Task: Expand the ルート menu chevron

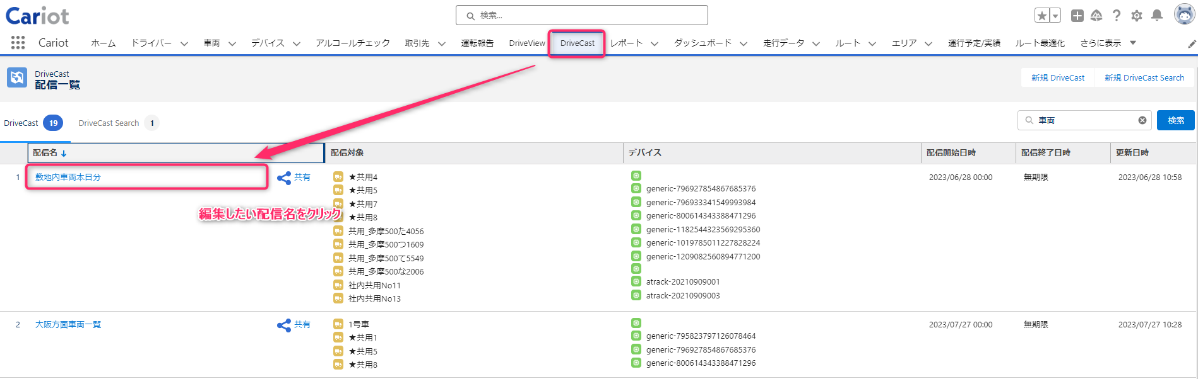Action: tap(872, 43)
